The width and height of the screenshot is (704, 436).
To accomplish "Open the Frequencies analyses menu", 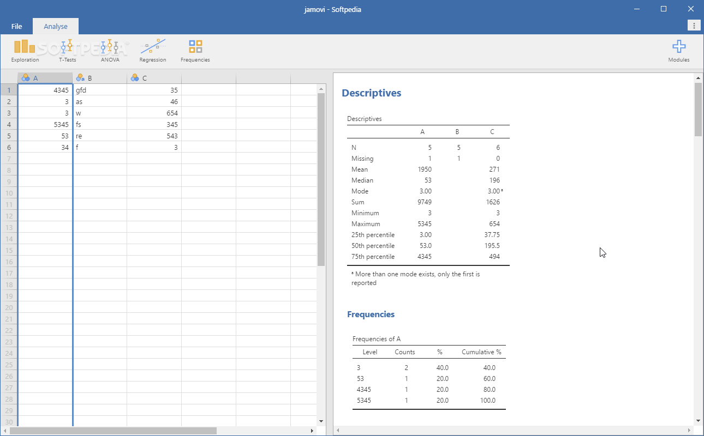I will coord(195,51).
